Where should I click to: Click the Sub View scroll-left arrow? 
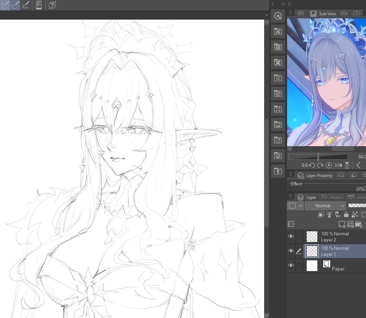coord(290,149)
